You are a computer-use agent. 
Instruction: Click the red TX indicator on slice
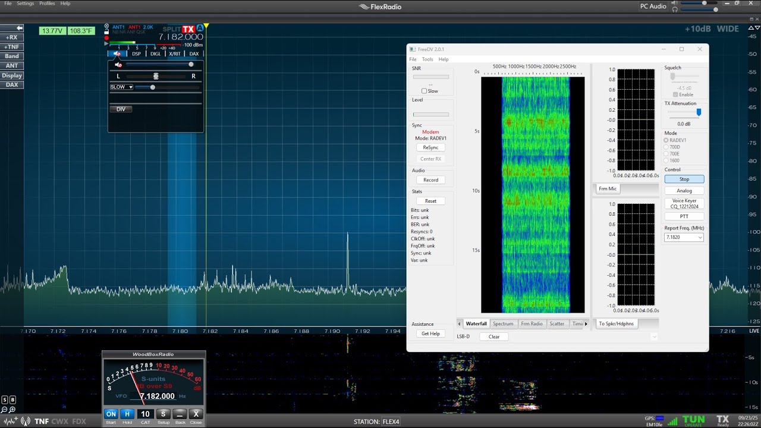point(188,29)
